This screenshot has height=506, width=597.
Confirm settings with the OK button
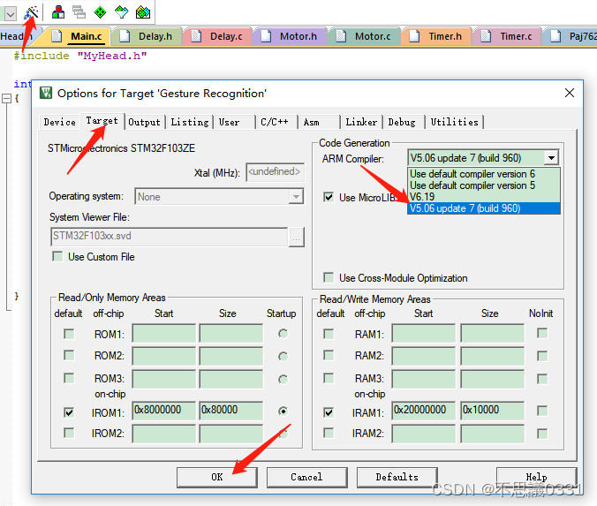coord(217,478)
